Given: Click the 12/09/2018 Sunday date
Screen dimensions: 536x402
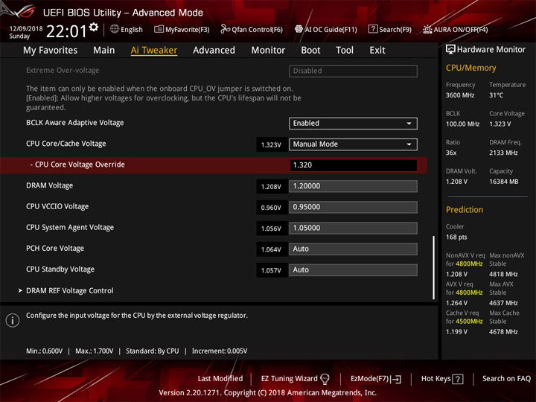Looking at the screenshot, I should [x=25, y=32].
